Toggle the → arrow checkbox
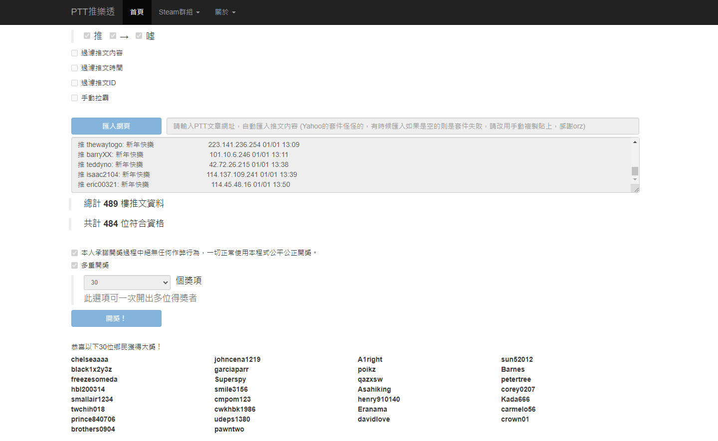The height and width of the screenshot is (441, 718). [x=113, y=36]
